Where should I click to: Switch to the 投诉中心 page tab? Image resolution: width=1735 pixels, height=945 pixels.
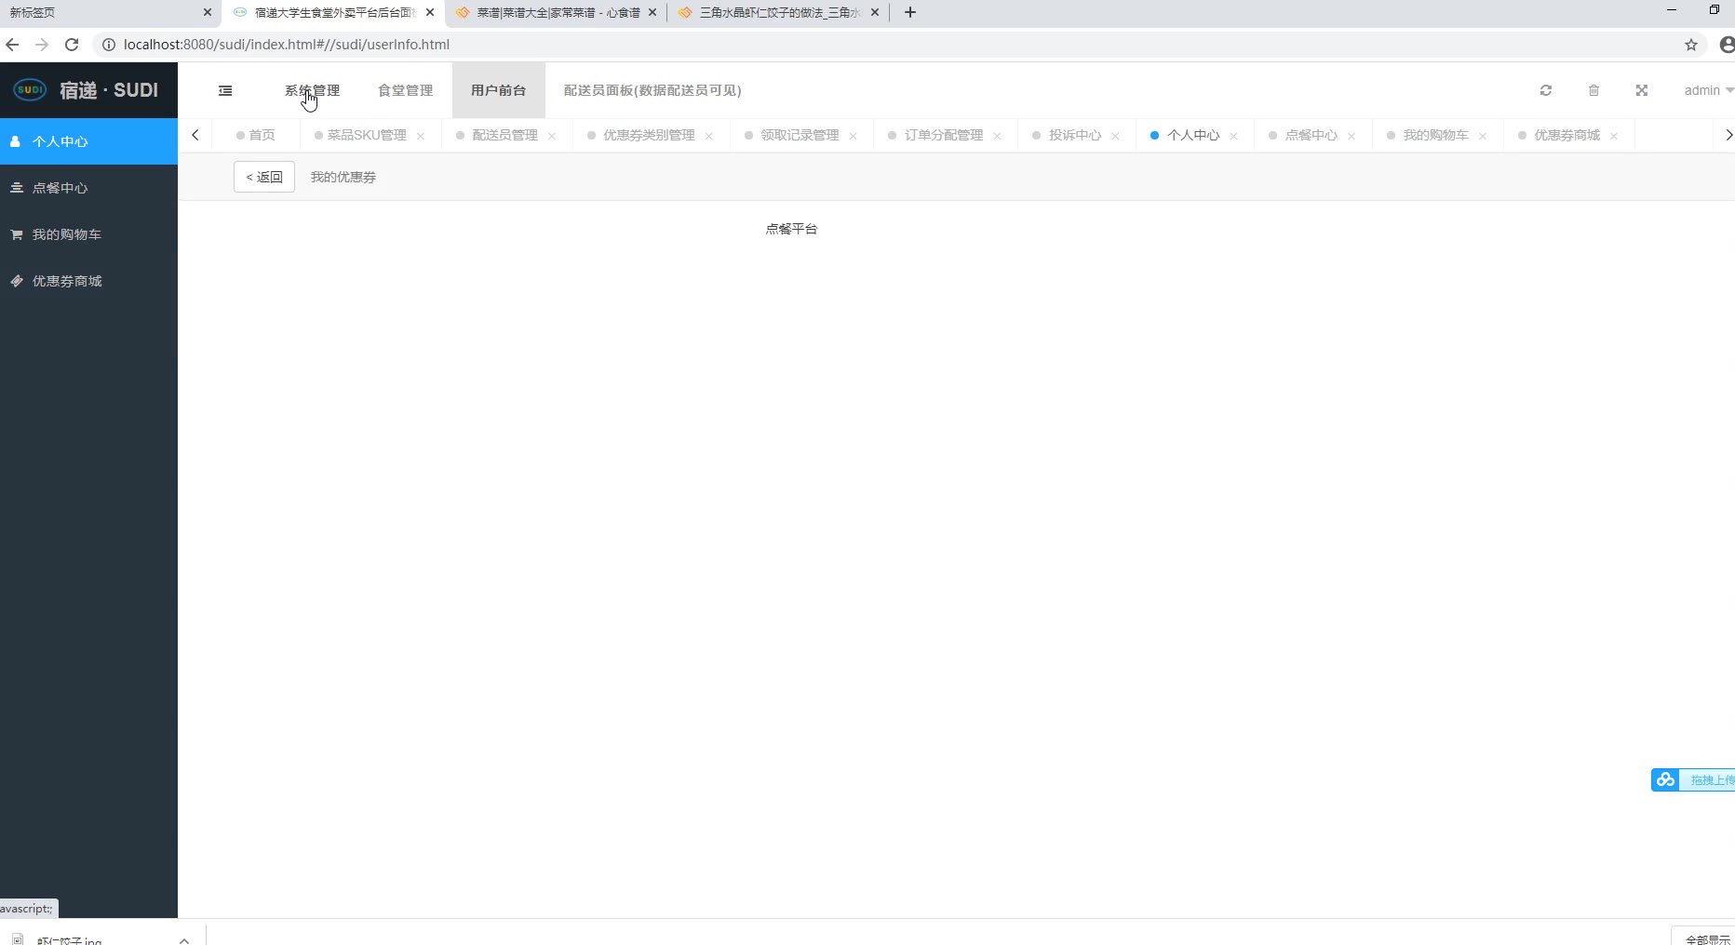pos(1075,135)
